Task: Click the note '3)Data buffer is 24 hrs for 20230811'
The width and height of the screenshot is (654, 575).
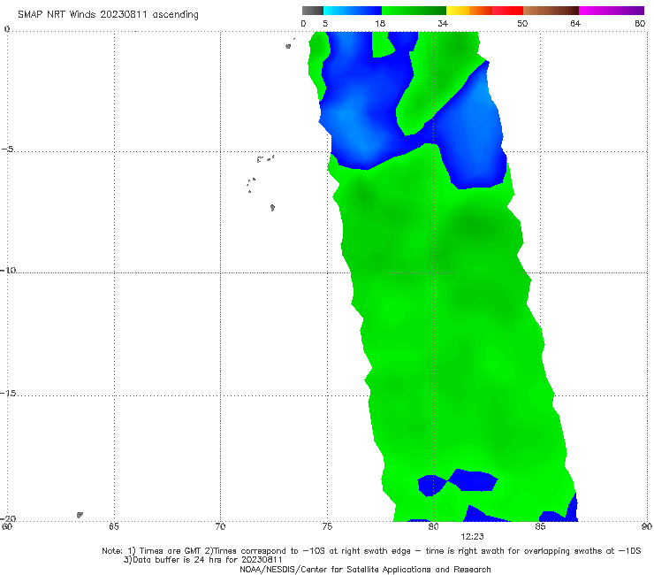Action: [203, 560]
